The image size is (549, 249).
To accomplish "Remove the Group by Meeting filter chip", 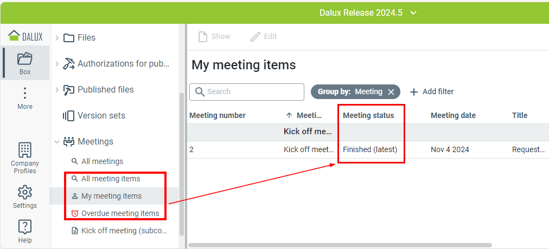I will 391,92.
